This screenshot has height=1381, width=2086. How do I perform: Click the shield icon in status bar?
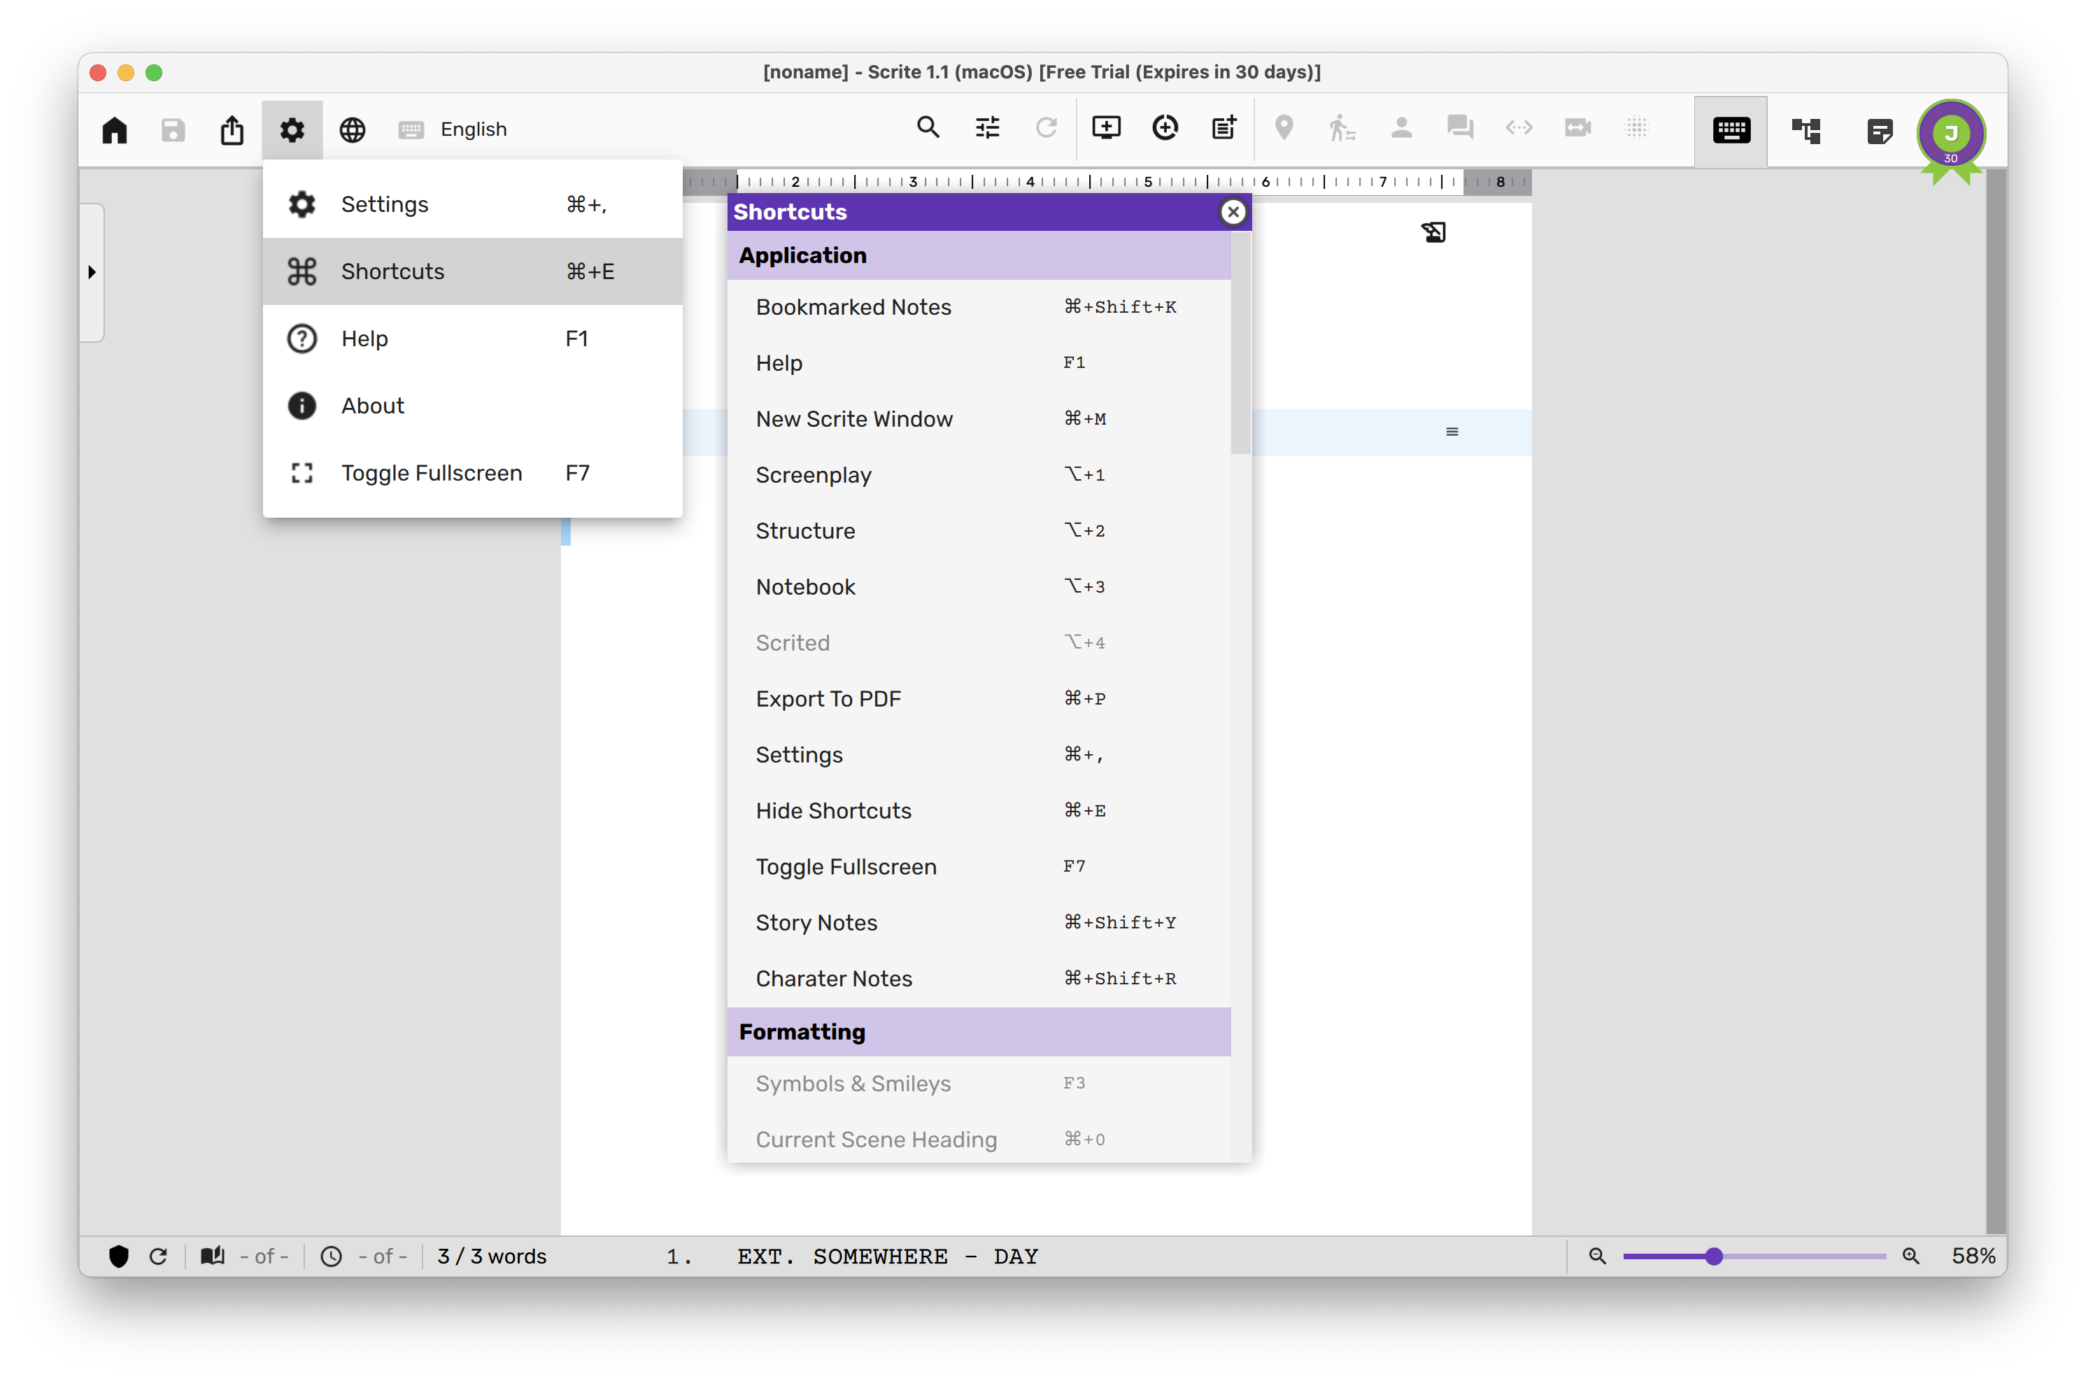119,1256
